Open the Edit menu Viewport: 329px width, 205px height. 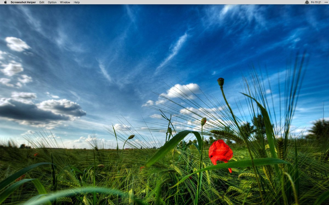[42, 2]
